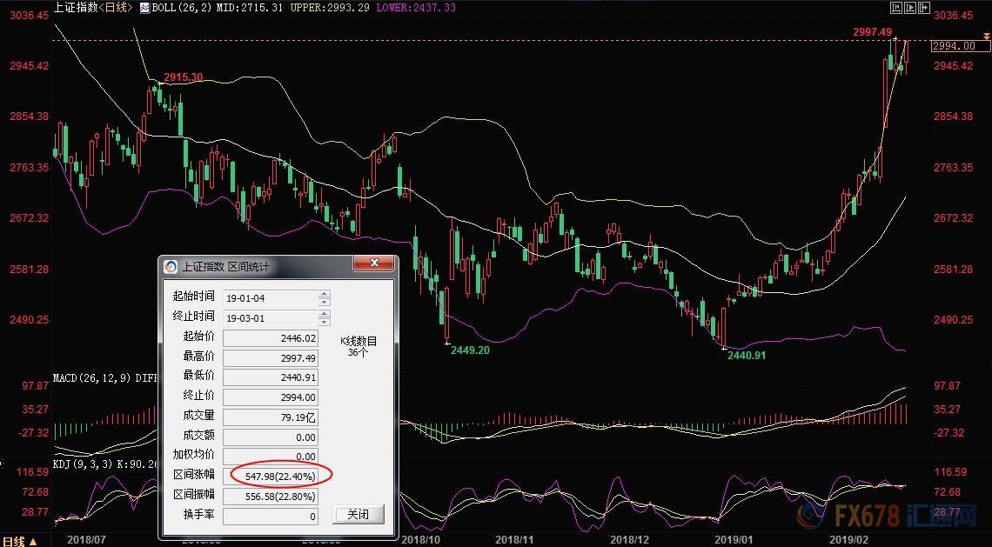
Task: Click the BOLL indicator chart icon
Action: (144, 8)
